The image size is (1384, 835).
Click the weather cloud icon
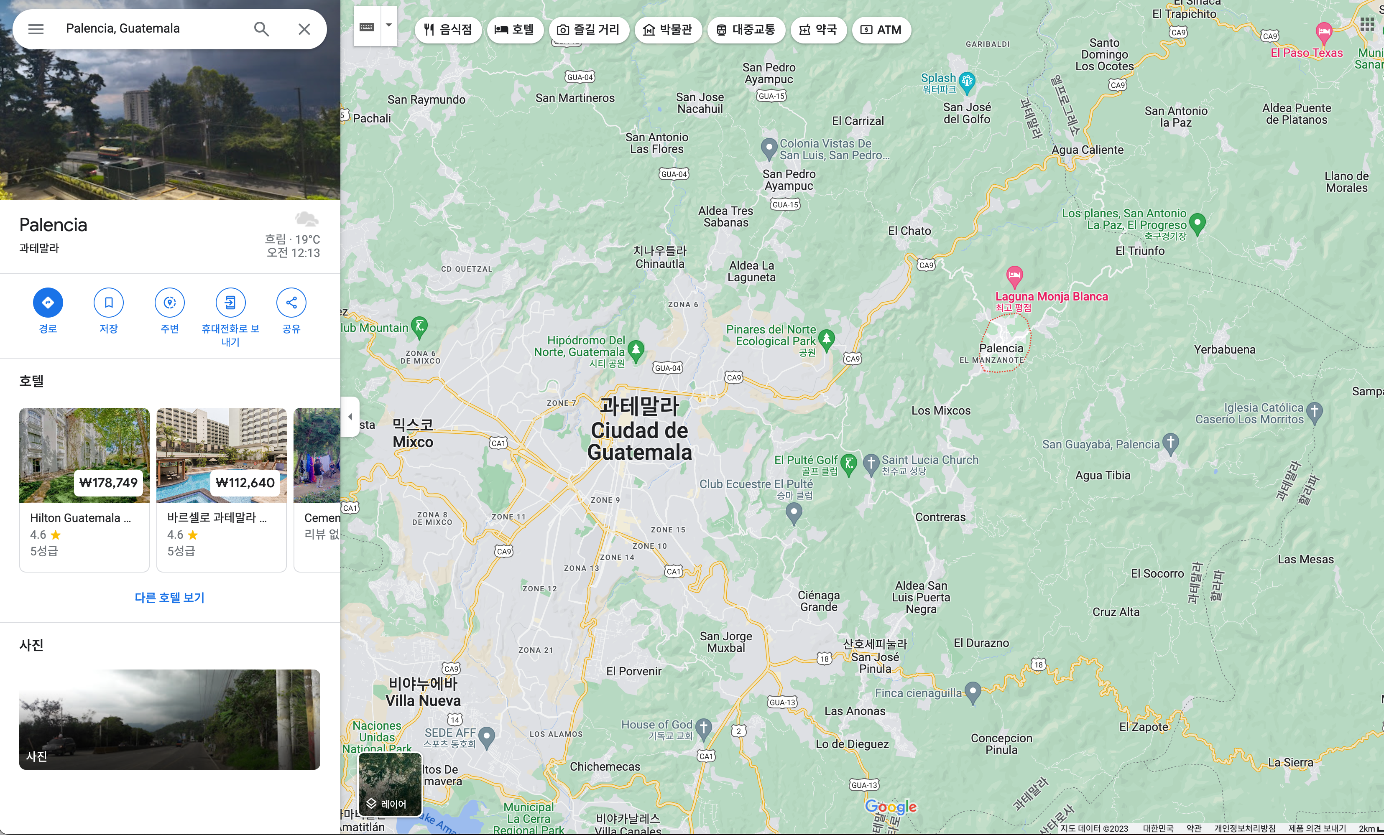[x=306, y=219]
